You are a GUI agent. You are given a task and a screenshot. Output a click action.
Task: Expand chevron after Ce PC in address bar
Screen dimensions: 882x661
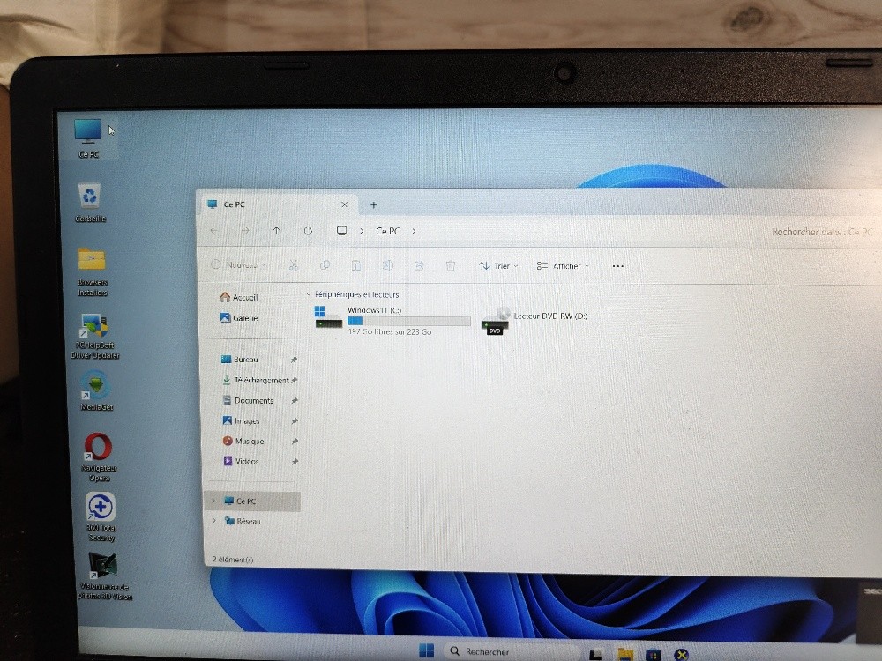point(414,231)
